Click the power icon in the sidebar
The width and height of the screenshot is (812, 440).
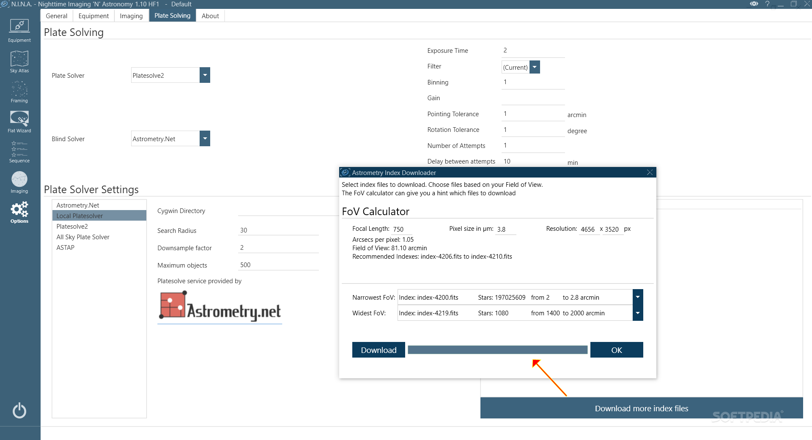coord(19,410)
